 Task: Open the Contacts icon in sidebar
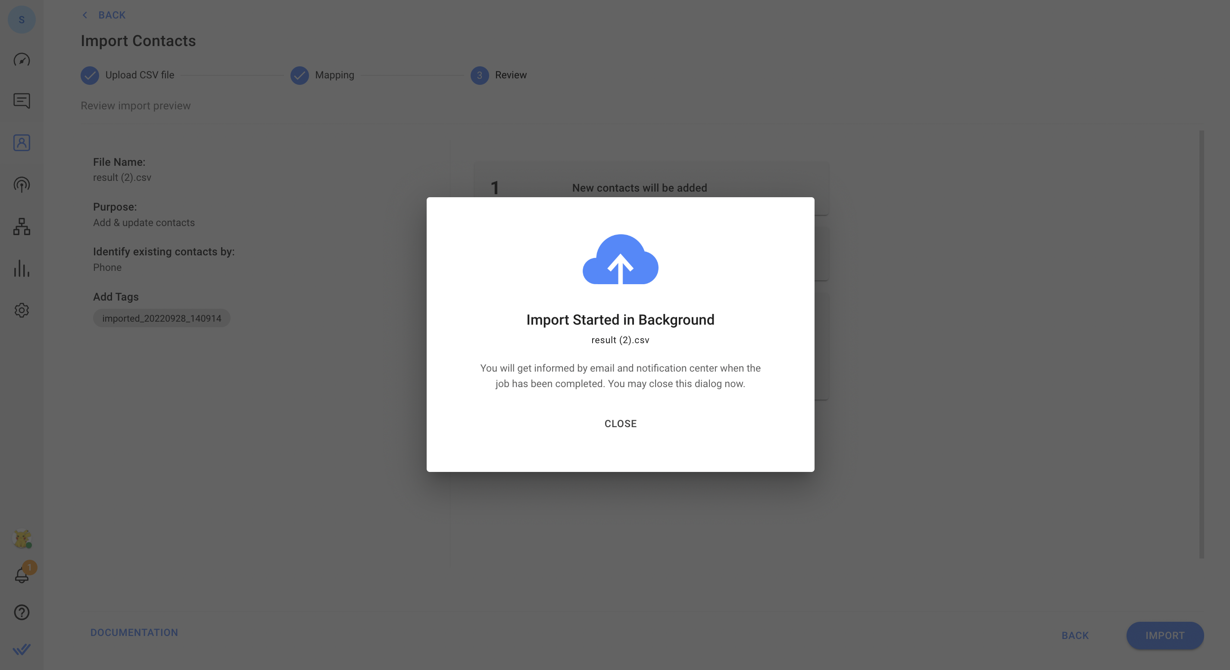pyautogui.click(x=22, y=143)
